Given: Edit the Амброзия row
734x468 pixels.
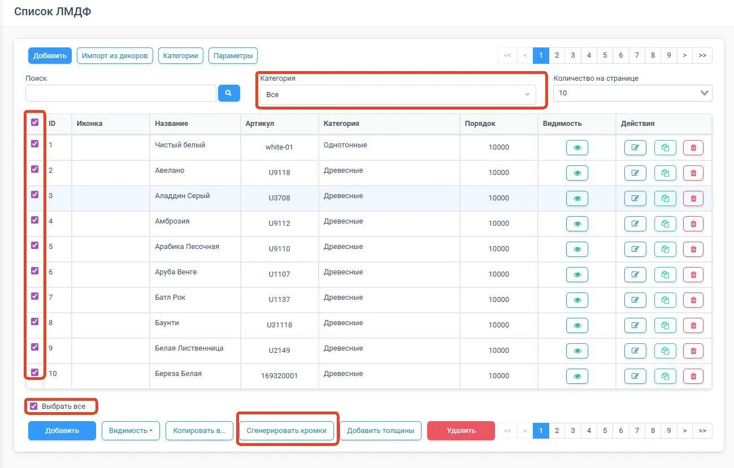Looking at the screenshot, I should point(635,224).
